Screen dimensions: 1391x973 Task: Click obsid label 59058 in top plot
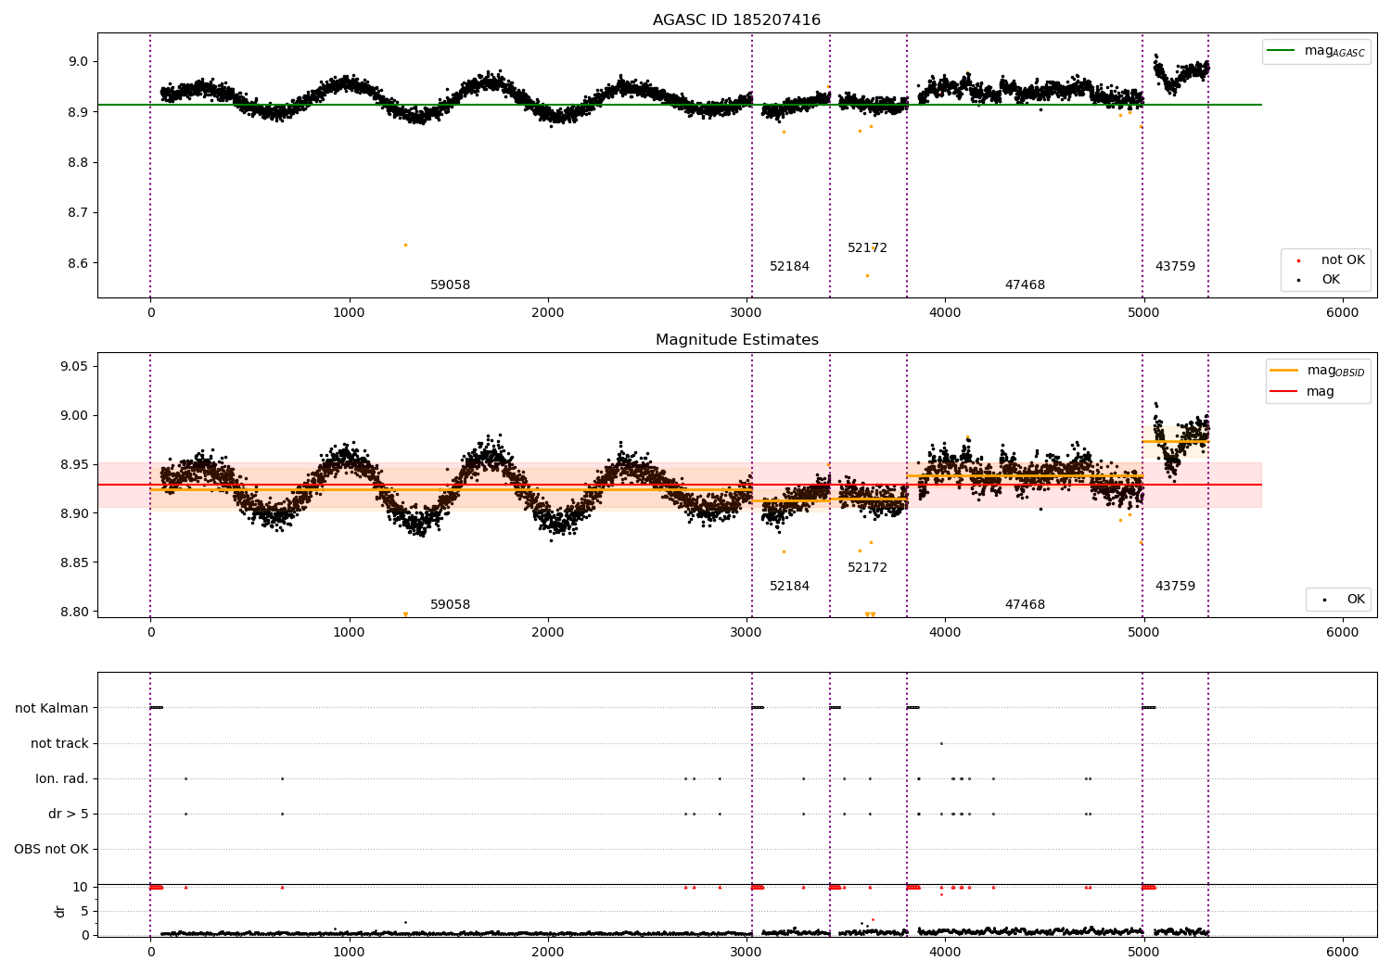pyautogui.click(x=450, y=285)
